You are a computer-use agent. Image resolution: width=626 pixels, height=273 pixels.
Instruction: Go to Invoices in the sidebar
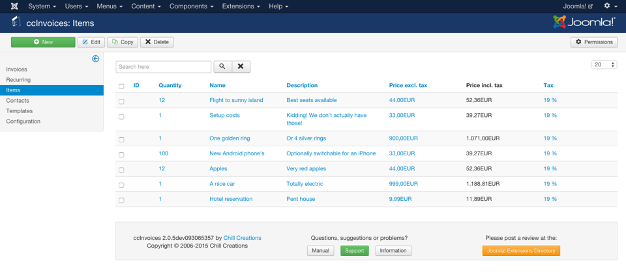coord(17,70)
